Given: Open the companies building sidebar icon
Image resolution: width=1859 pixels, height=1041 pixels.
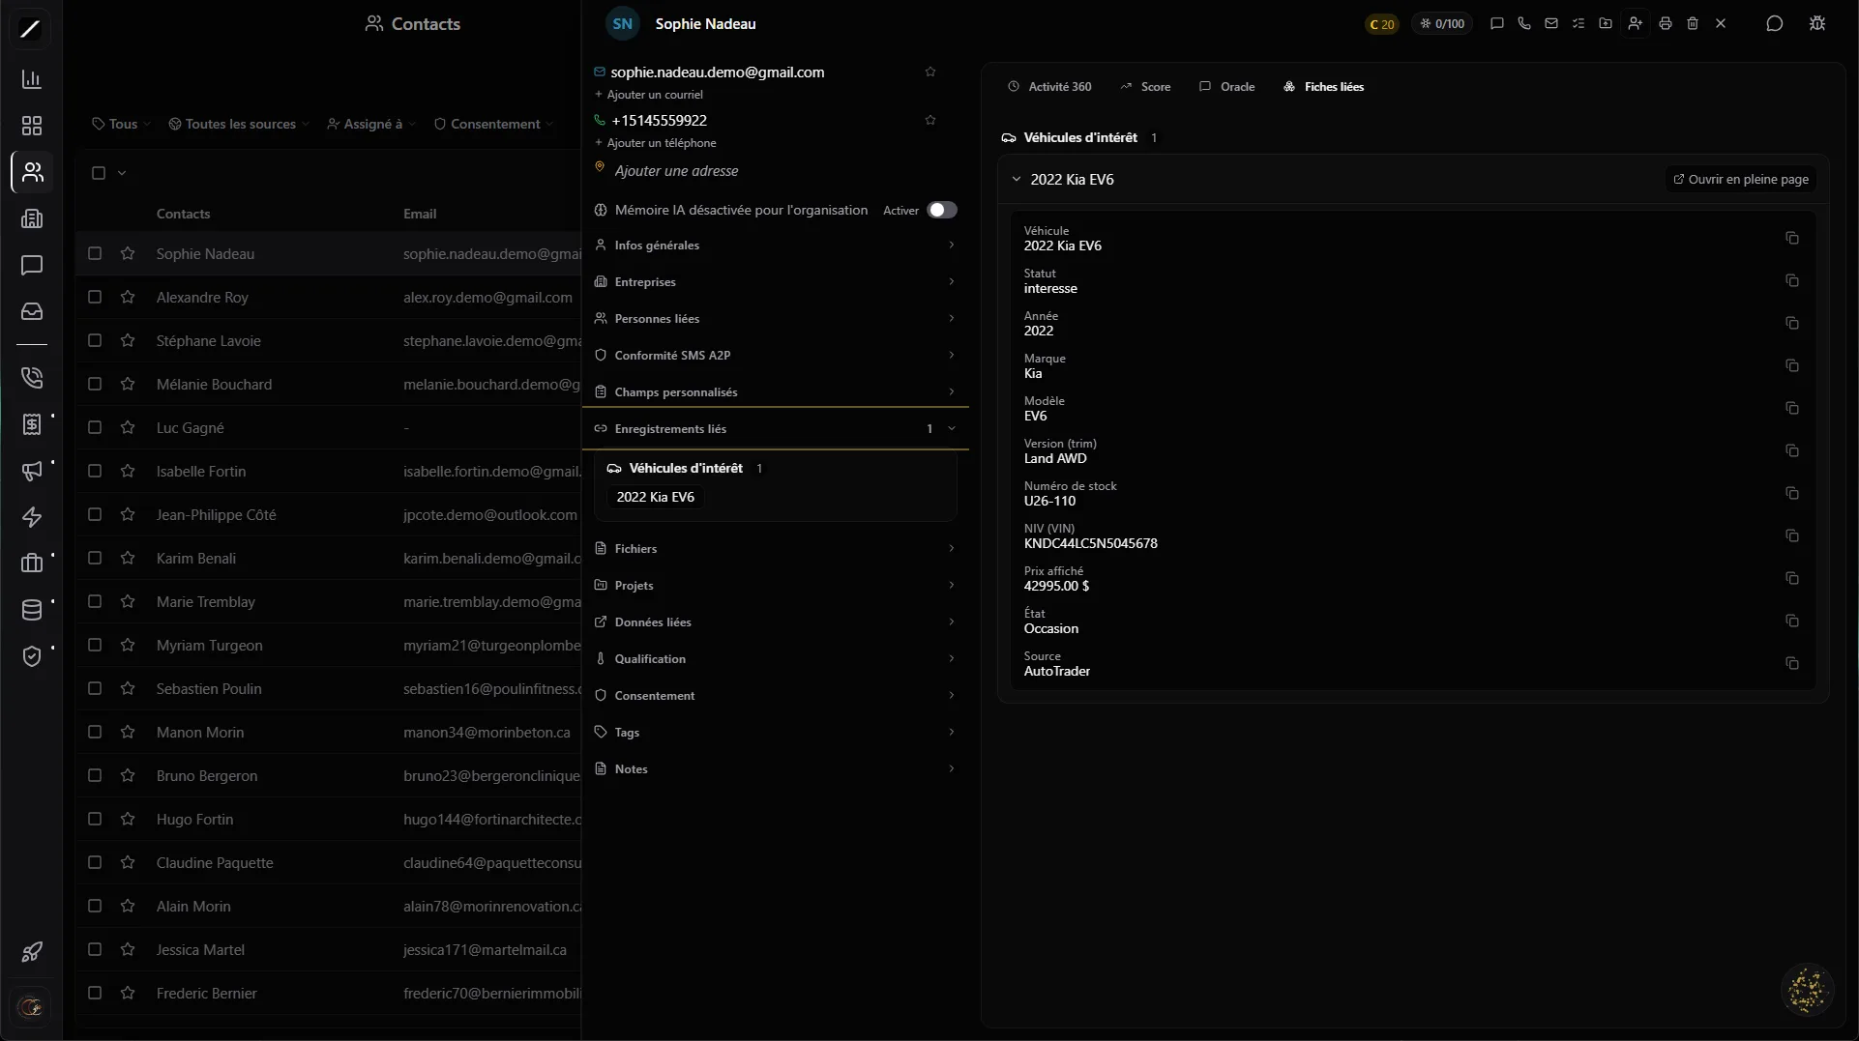Looking at the screenshot, I should [x=32, y=218].
